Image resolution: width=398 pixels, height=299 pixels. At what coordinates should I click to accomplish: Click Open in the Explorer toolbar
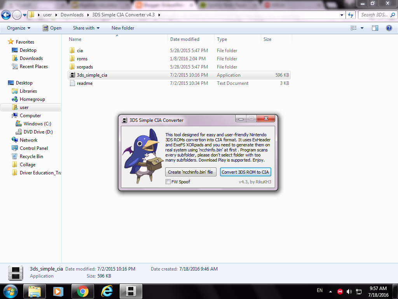(52, 28)
